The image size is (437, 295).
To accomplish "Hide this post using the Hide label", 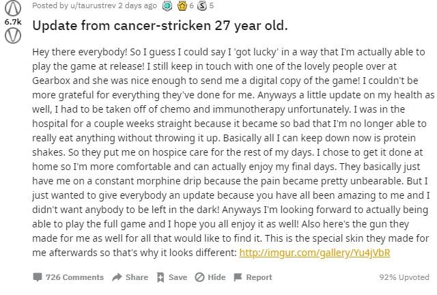I will point(216,277).
